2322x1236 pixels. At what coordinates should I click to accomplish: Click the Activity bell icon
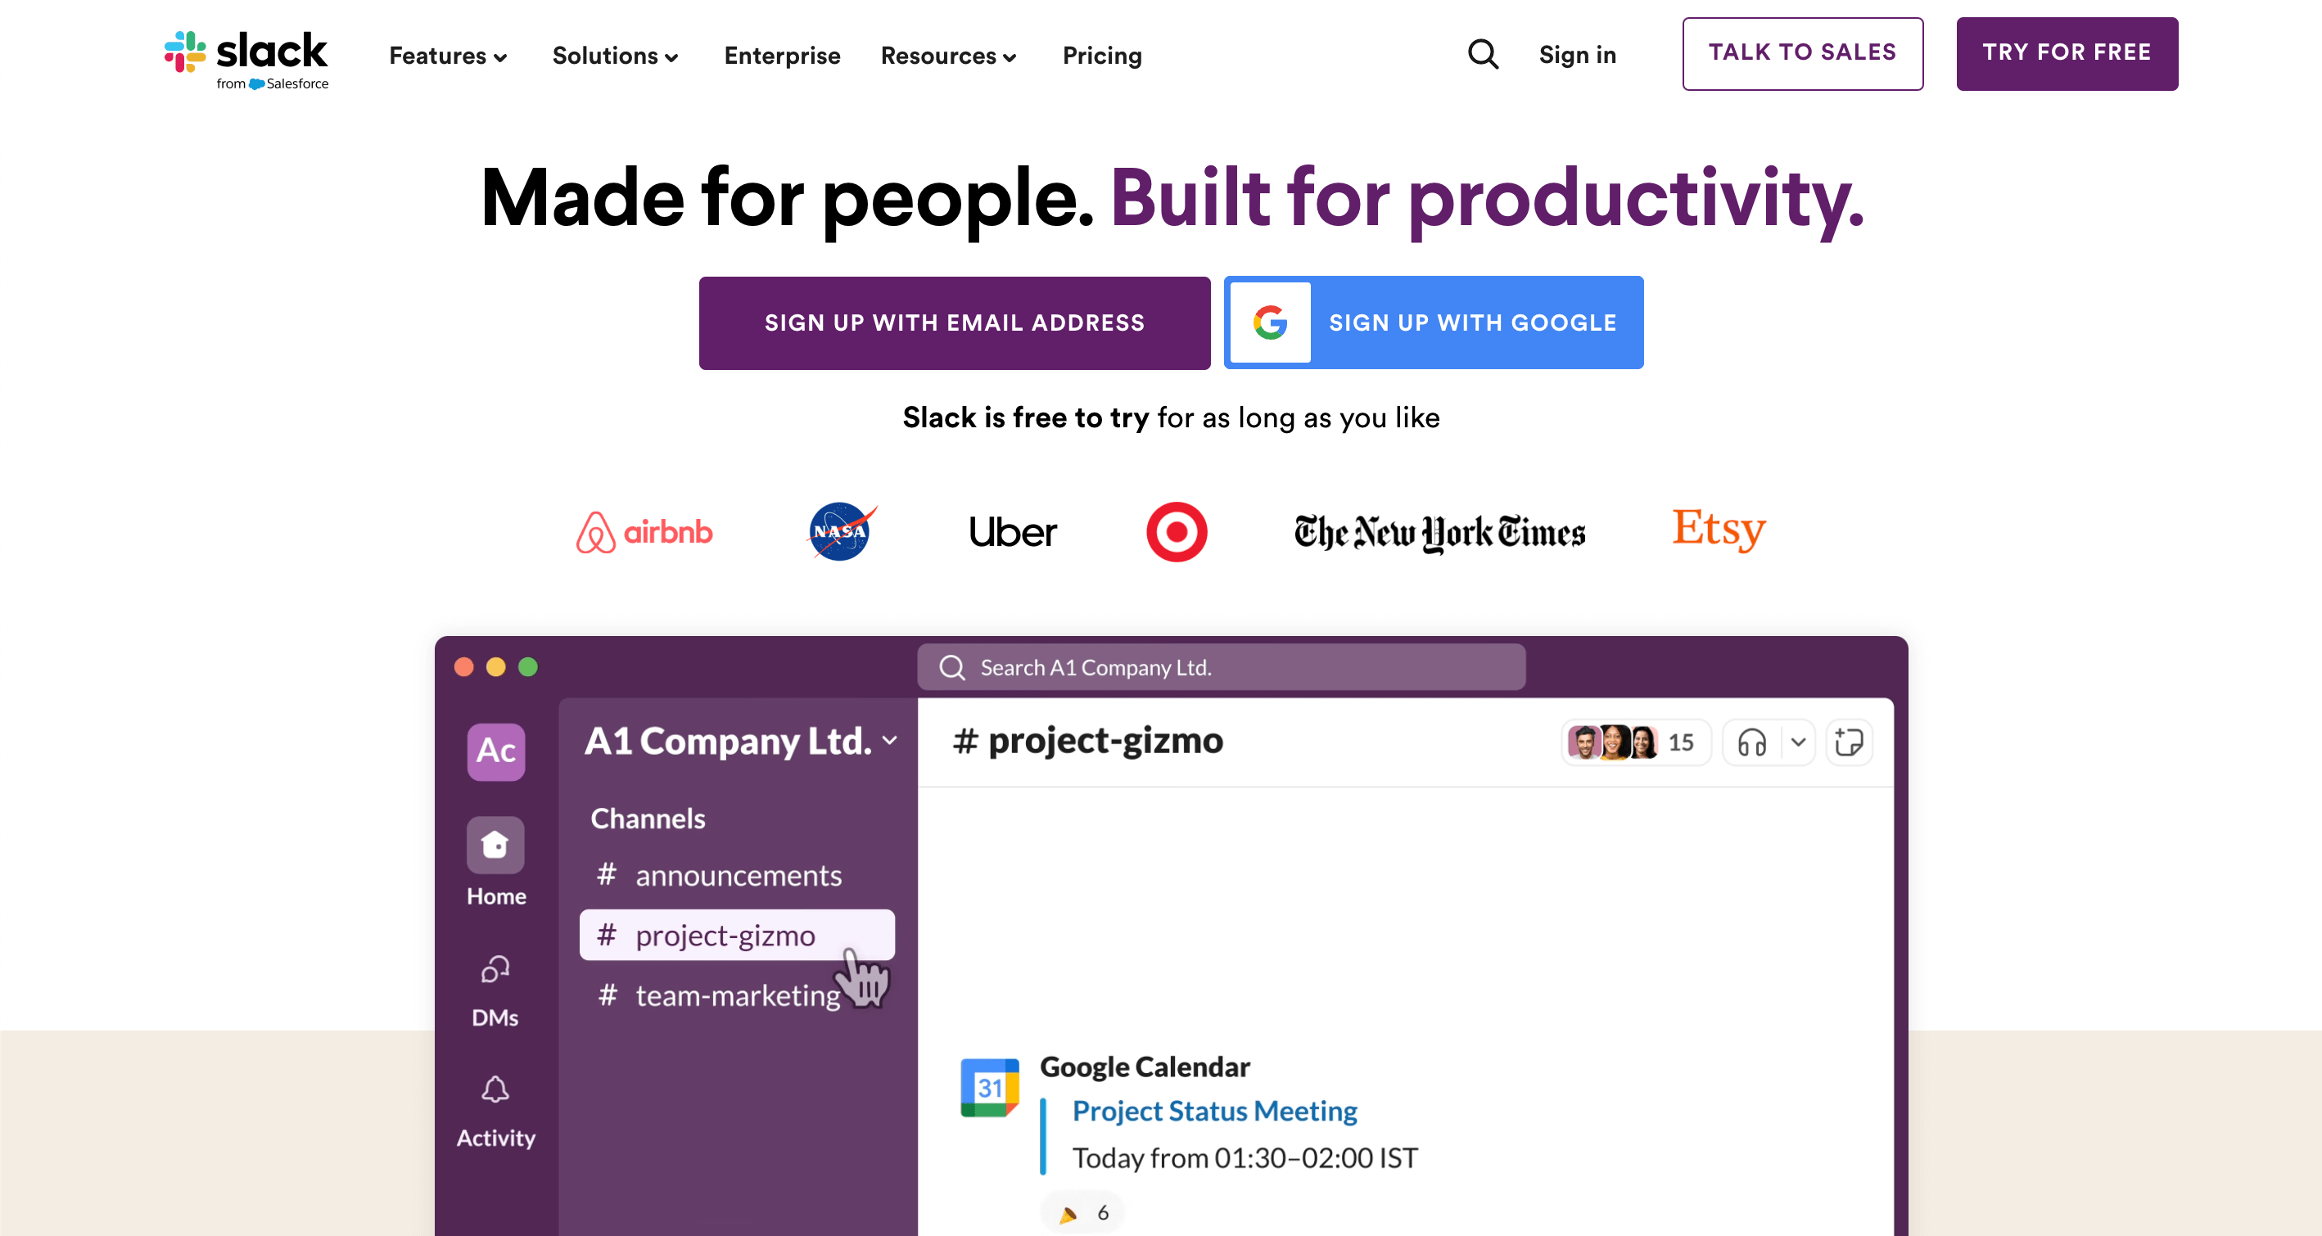496,1092
